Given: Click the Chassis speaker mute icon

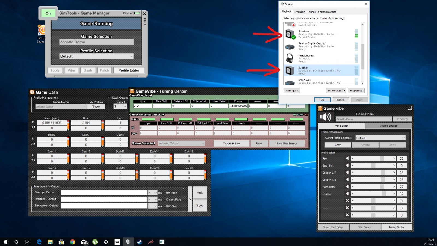Looking at the screenshot, I should (347, 194).
